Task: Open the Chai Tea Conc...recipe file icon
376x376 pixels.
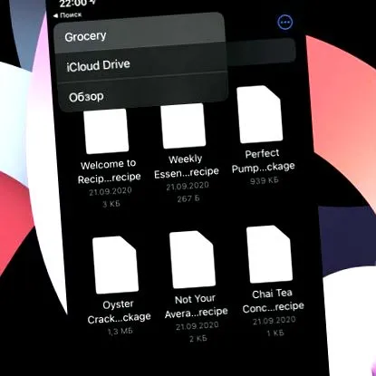Action: [x=269, y=254]
